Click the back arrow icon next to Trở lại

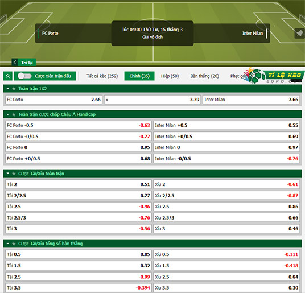pos(15,63)
